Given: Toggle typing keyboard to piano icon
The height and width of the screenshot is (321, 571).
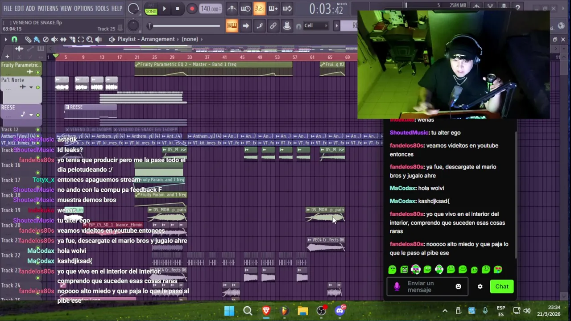Looking at the screenshot, I should 232,26.
